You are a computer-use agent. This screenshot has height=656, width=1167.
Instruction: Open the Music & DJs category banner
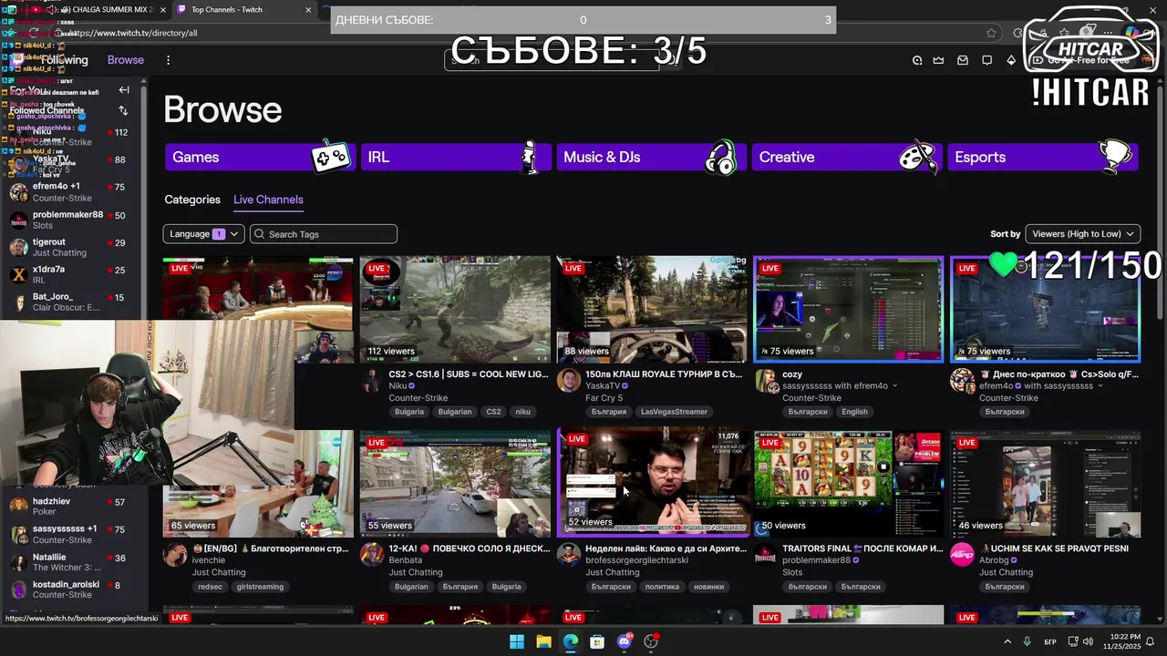(651, 157)
